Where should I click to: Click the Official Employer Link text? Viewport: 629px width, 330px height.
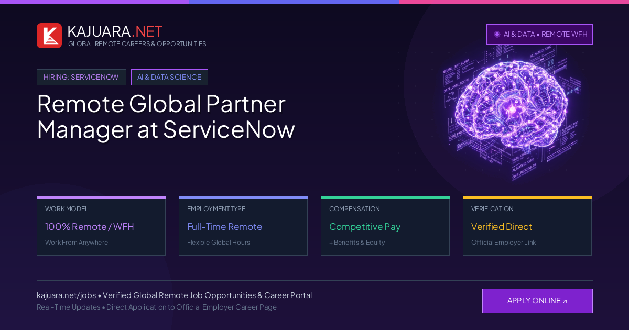pyautogui.click(x=503, y=243)
